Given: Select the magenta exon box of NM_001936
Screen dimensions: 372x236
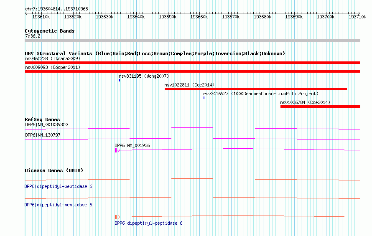Looking at the screenshot, I should point(116,150).
